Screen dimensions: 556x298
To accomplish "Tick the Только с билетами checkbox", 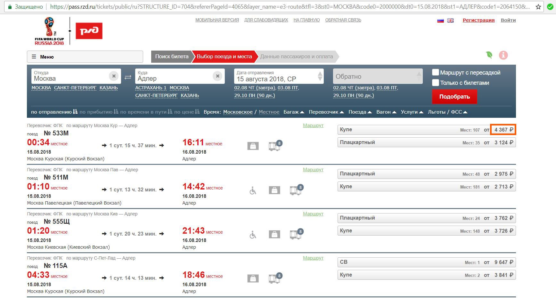I will pyautogui.click(x=436, y=83).
